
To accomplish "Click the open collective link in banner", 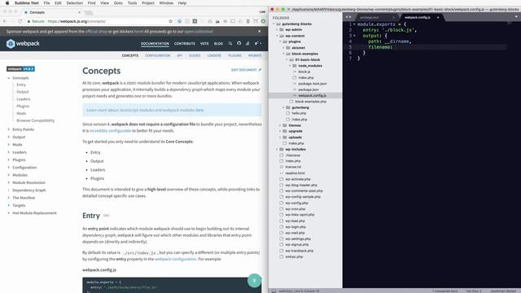I will 199,31.
